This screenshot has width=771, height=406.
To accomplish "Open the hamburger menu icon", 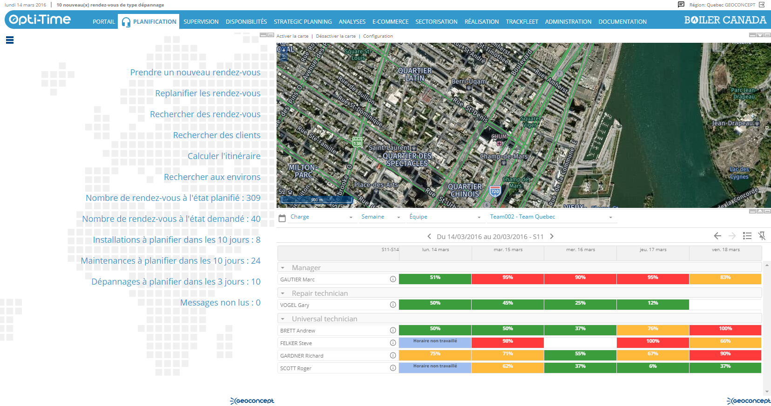I will (10, 40).
